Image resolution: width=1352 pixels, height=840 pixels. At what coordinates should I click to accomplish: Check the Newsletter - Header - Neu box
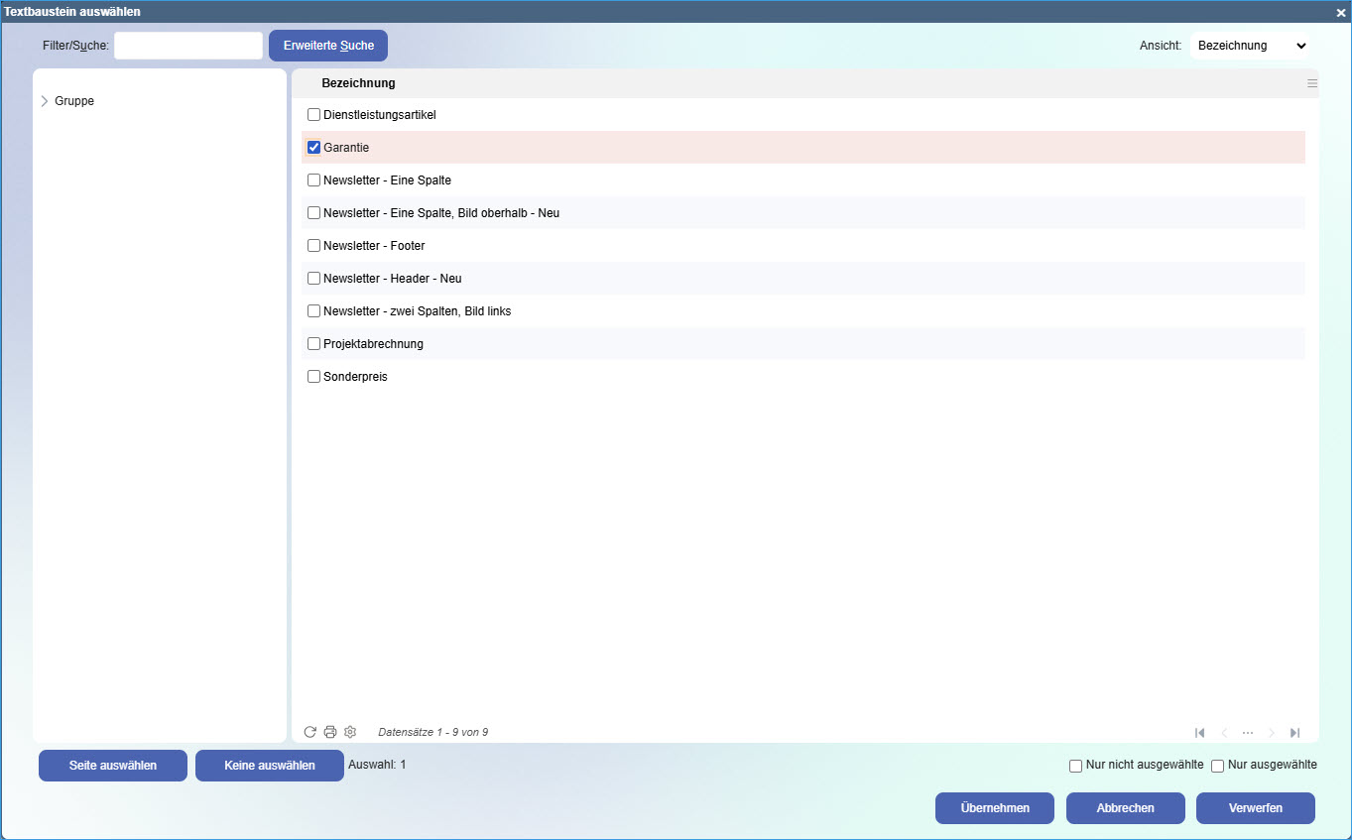[314, 279]
